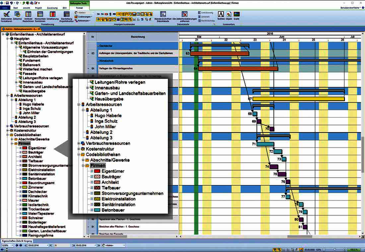Open Vertikale Rasterlinien settings
The height and width of the screenshot is (252, 365).
(28, 16)
